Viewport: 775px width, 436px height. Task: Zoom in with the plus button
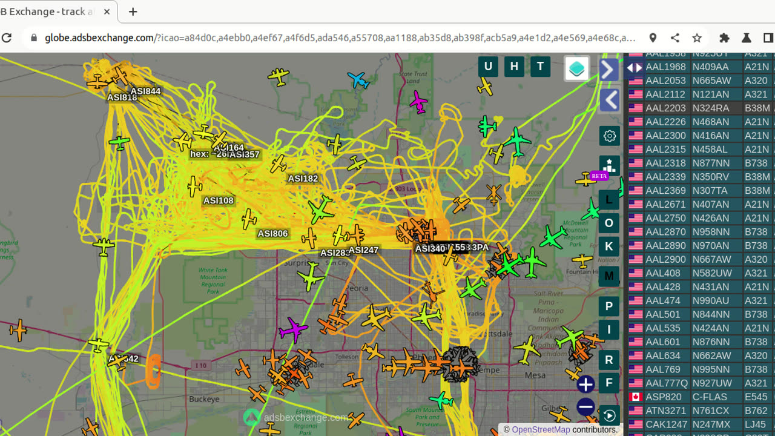(585, 384)
